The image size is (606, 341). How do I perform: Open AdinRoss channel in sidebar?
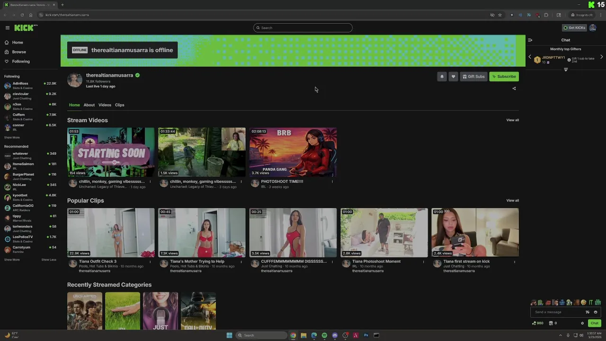tap(30, 86)
